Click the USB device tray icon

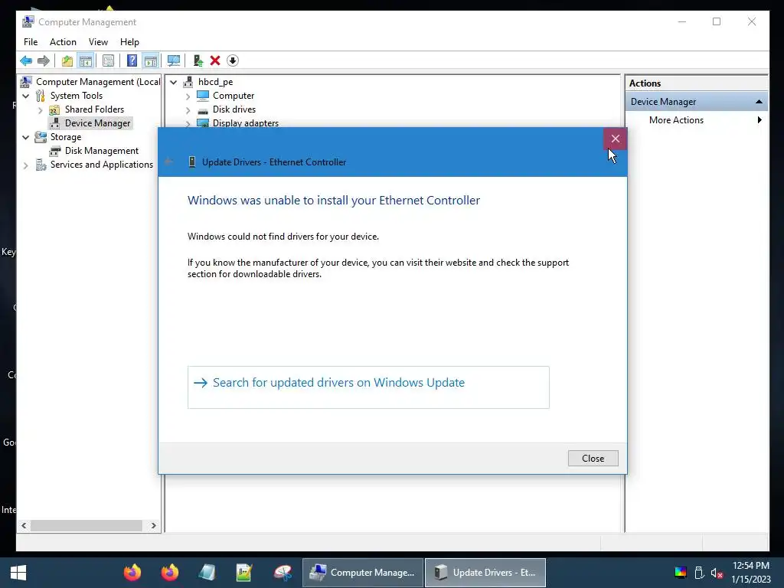[699, 573]
